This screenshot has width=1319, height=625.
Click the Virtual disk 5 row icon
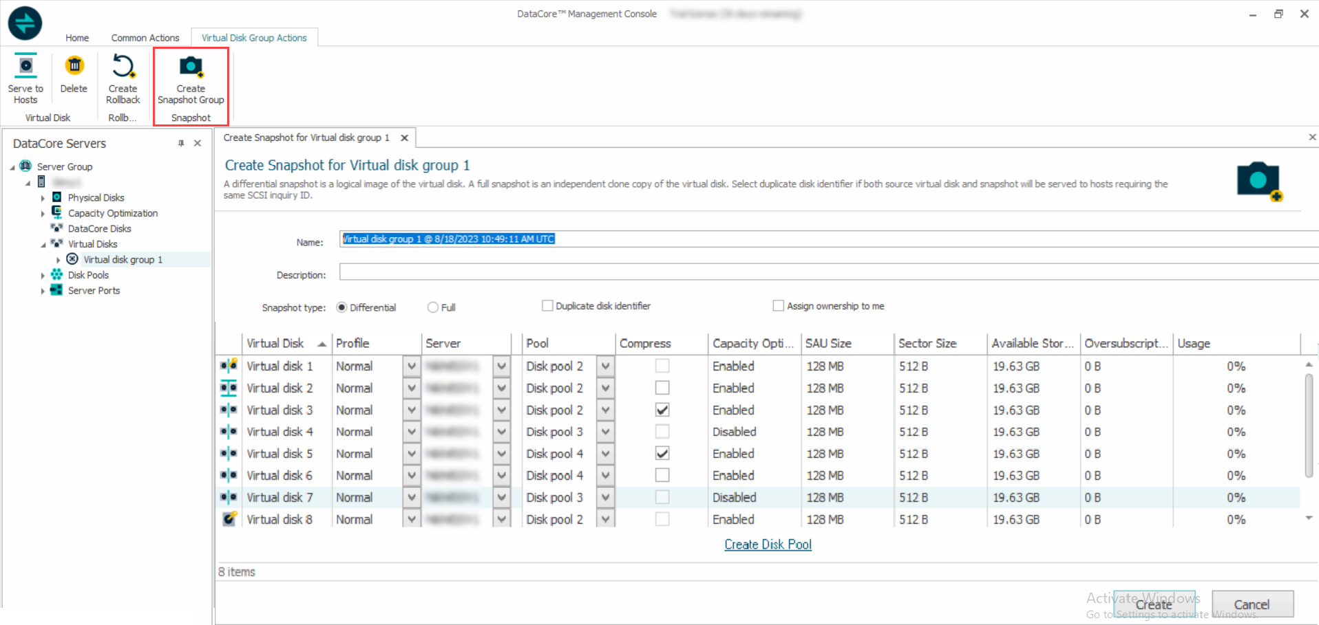[229, 454]
